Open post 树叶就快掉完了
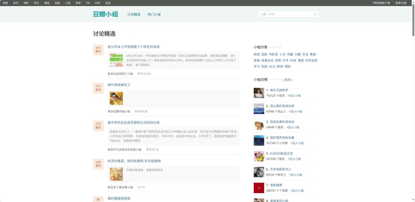415x202 pixels. (119, 85)
